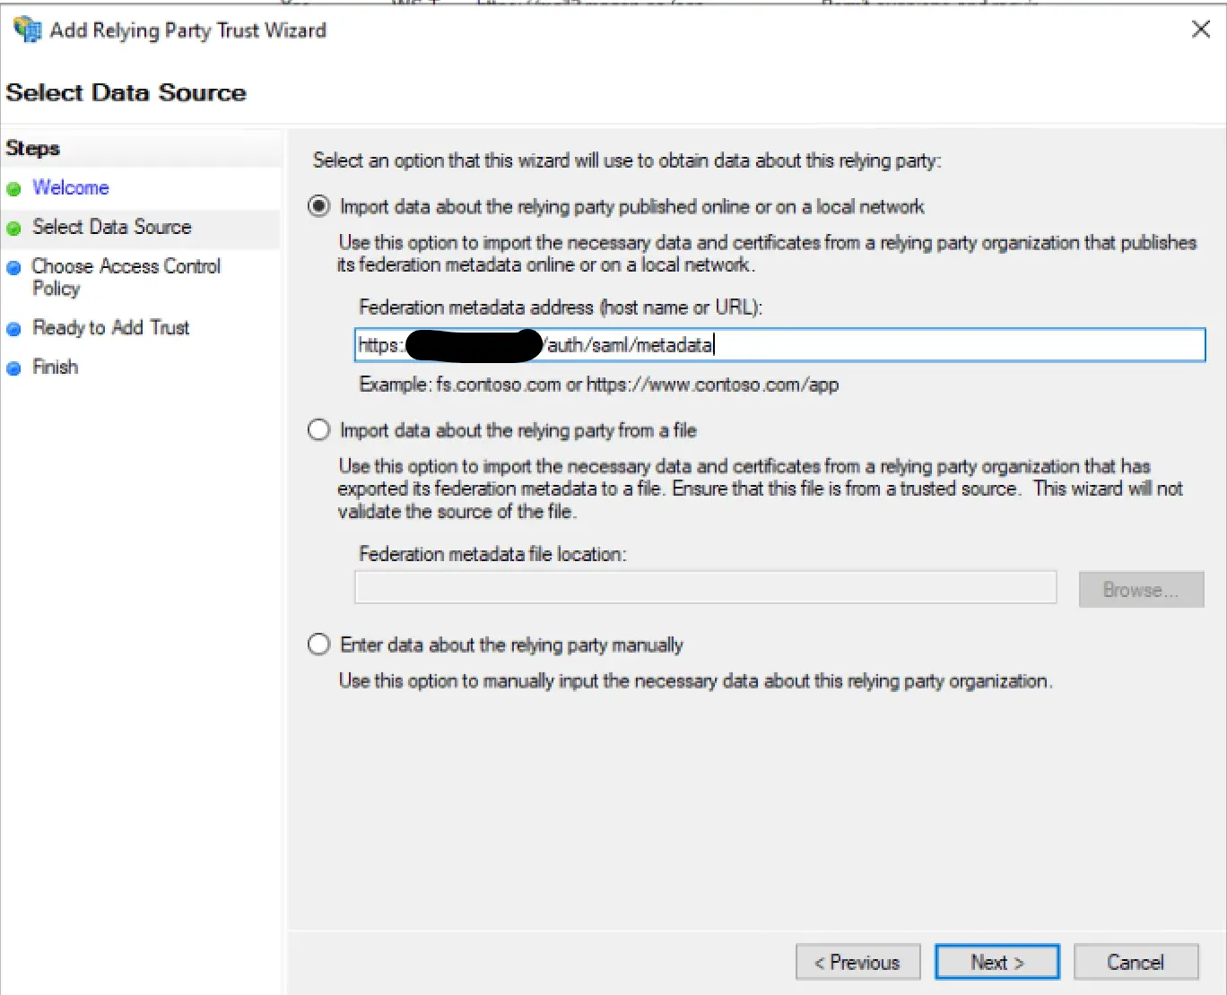
Task: Focus the Federation metadata address field
Action: [779, 345]
